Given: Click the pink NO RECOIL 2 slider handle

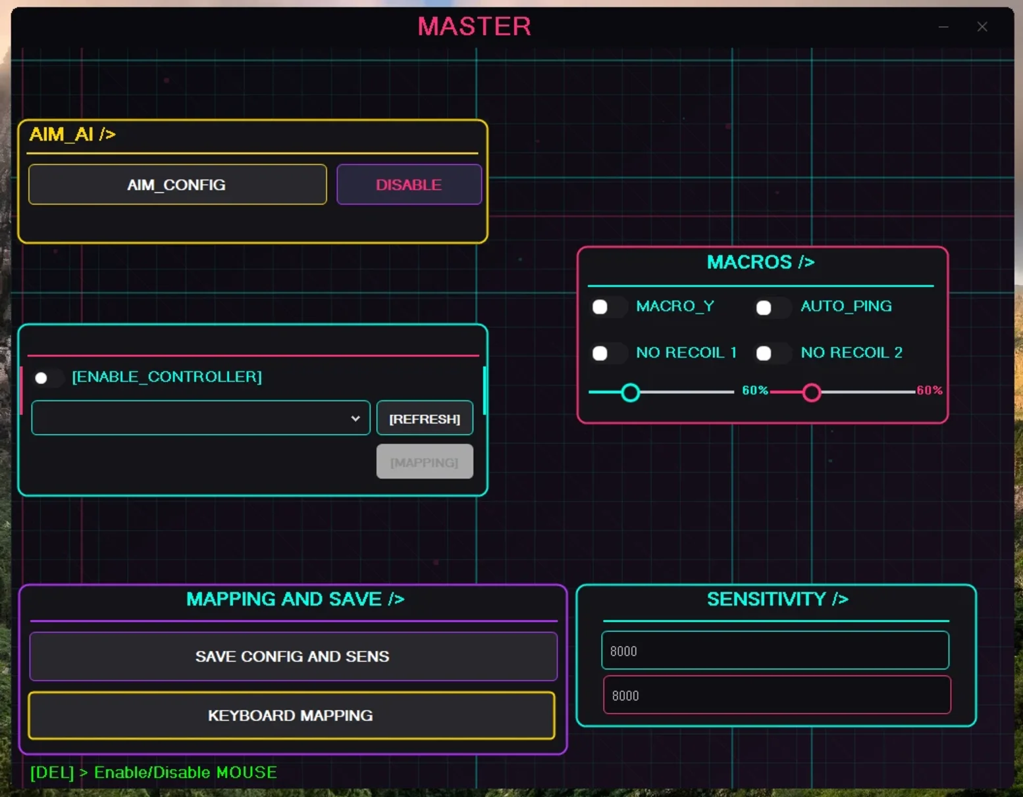Looking at the screenshot, I should (811, 393).
